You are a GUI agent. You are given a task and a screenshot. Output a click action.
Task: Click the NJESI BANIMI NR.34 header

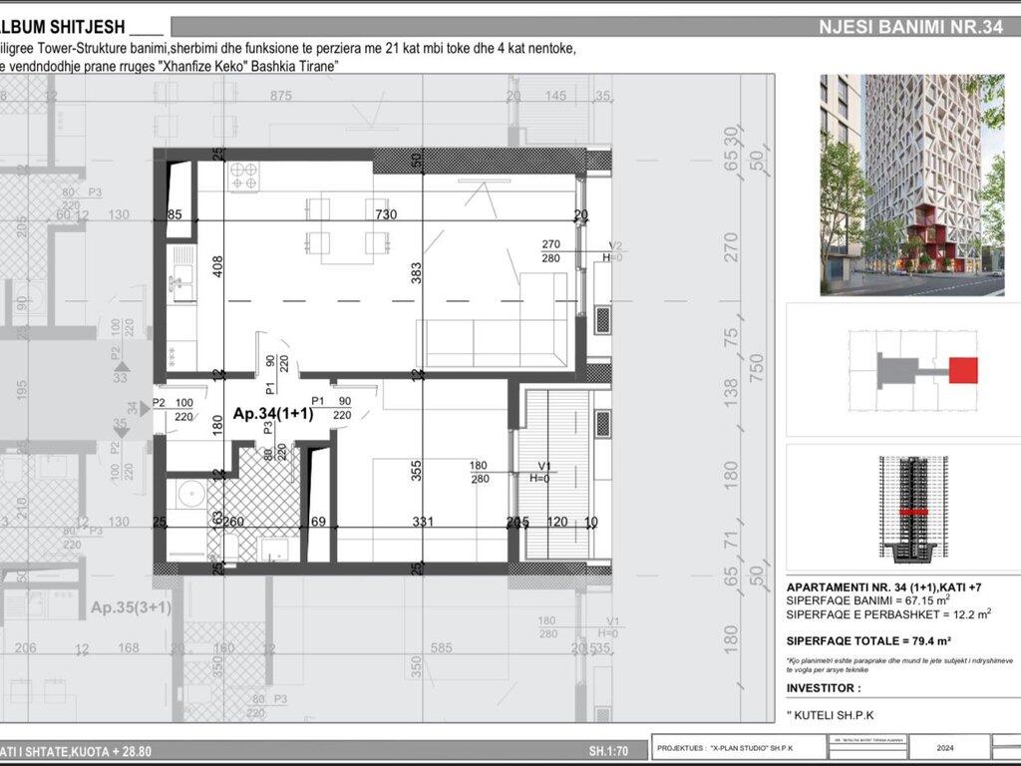pos(909,28)
